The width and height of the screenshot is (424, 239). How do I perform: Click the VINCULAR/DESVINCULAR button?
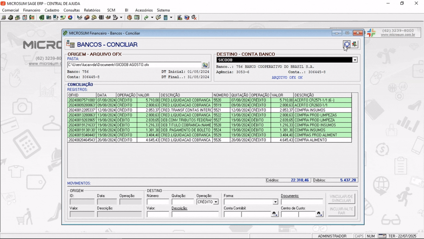[341, 199]
